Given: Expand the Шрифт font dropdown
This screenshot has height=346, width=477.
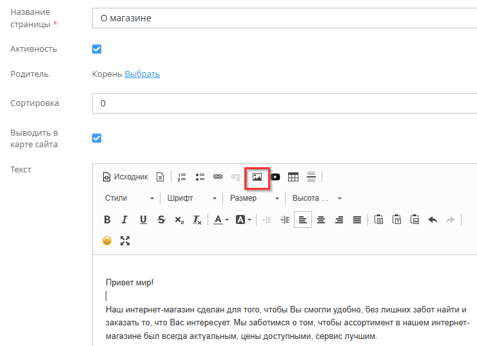Looking at the screenshot, I should click(x=192, y=198).
